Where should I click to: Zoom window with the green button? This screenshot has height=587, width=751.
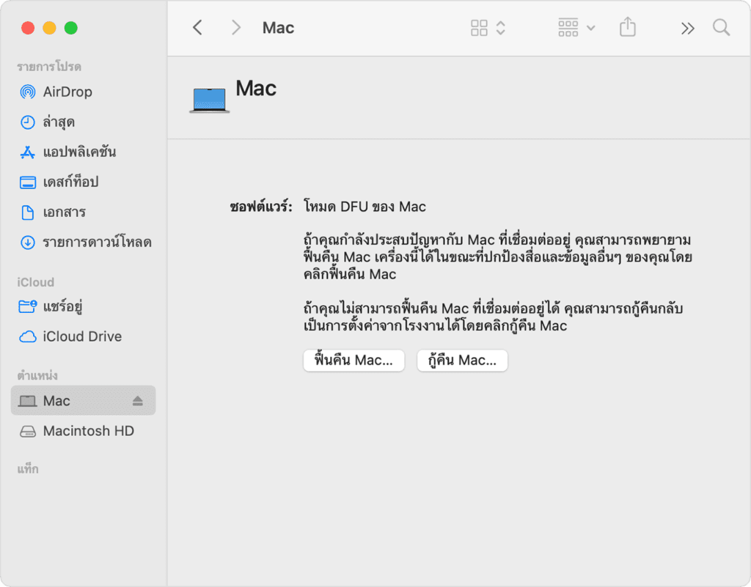tap(71, 28)
